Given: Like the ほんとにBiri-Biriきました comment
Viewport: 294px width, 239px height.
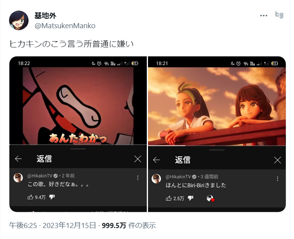Looking at the screenshot, I should 169,198.
